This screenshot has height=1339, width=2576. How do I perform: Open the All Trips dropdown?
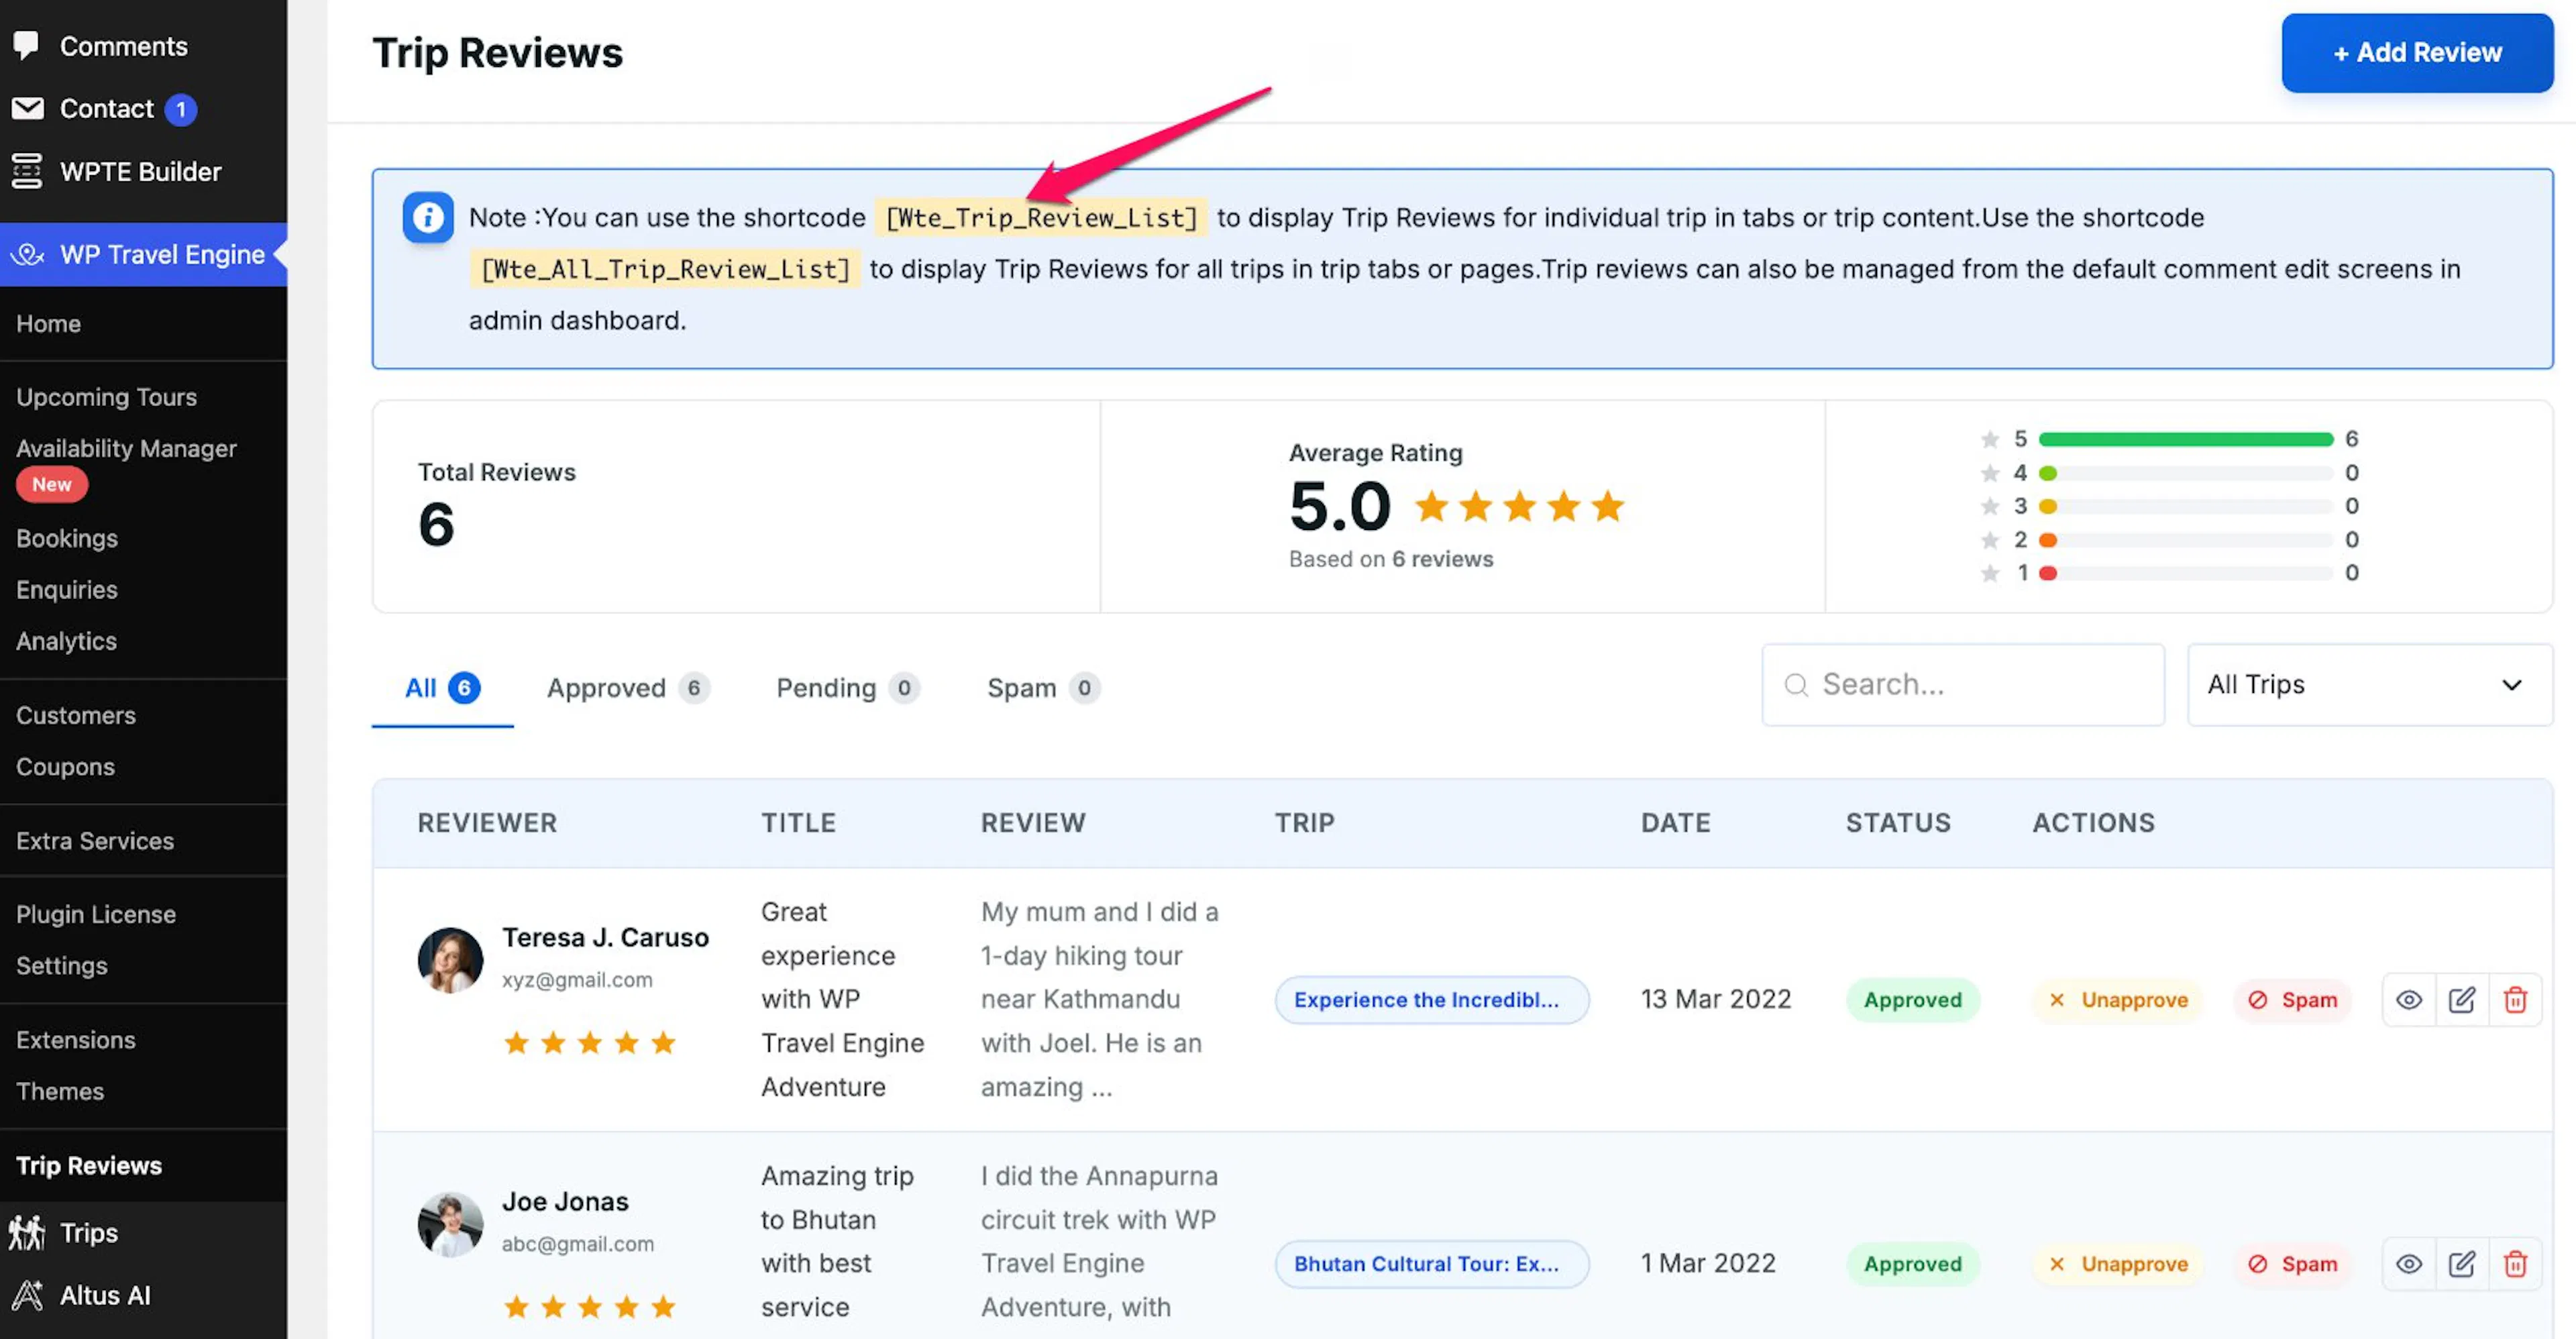click(x=2369, y=685)
